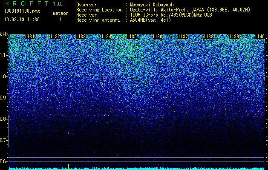The width and height of the screenshot is (268, 170).
Task: Click the 0.7 kHz axis label
Action: pyautogui.click(x=3, y=140)
